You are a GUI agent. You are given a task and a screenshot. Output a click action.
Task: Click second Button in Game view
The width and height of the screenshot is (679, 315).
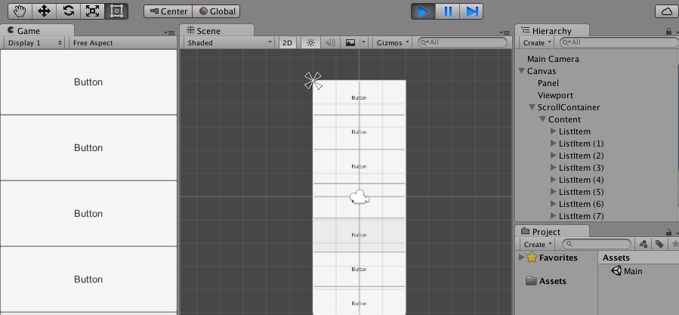tap(88, 148)
